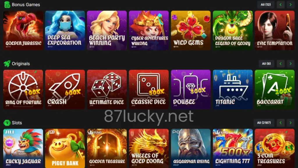Show next Originals games arrow
The height and width of the screenshot is (168, 298).
(290, 64)
